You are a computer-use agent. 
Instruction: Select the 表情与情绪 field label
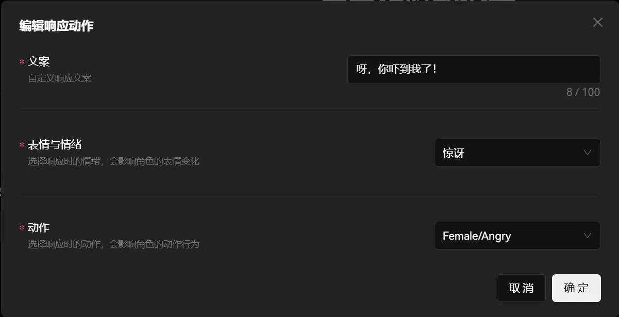tap(55, 144)
